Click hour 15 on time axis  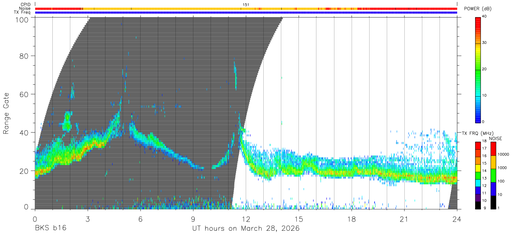point(298,219)
